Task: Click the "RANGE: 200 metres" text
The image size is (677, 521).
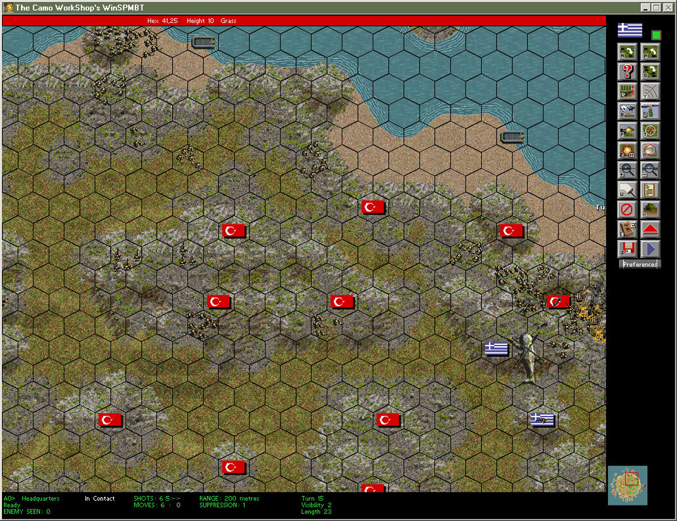Action: [229, 499]
